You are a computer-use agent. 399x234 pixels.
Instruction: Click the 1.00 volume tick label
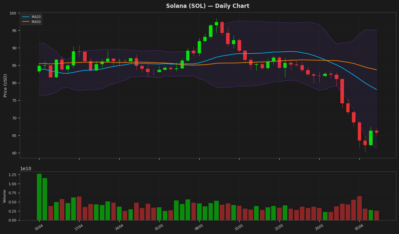coord(12,184)
